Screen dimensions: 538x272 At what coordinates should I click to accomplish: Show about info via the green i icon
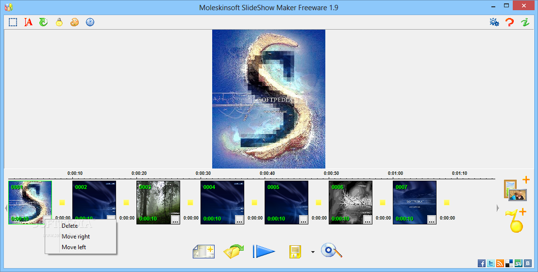pos(525,22)
